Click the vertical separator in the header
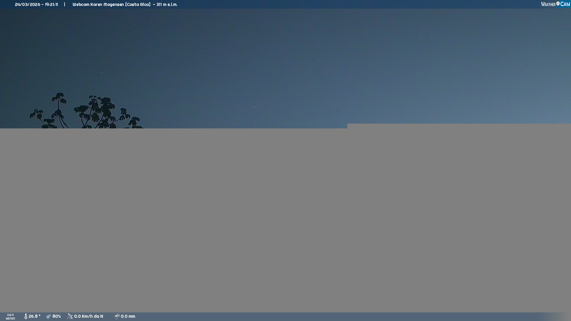 pyautogui.click(x=65, y=4)
